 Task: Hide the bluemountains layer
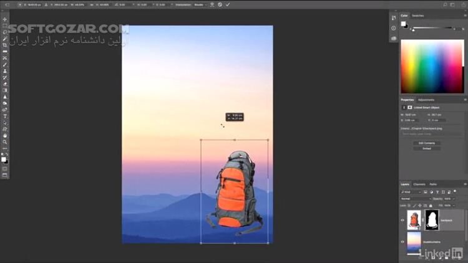point(402,242)
